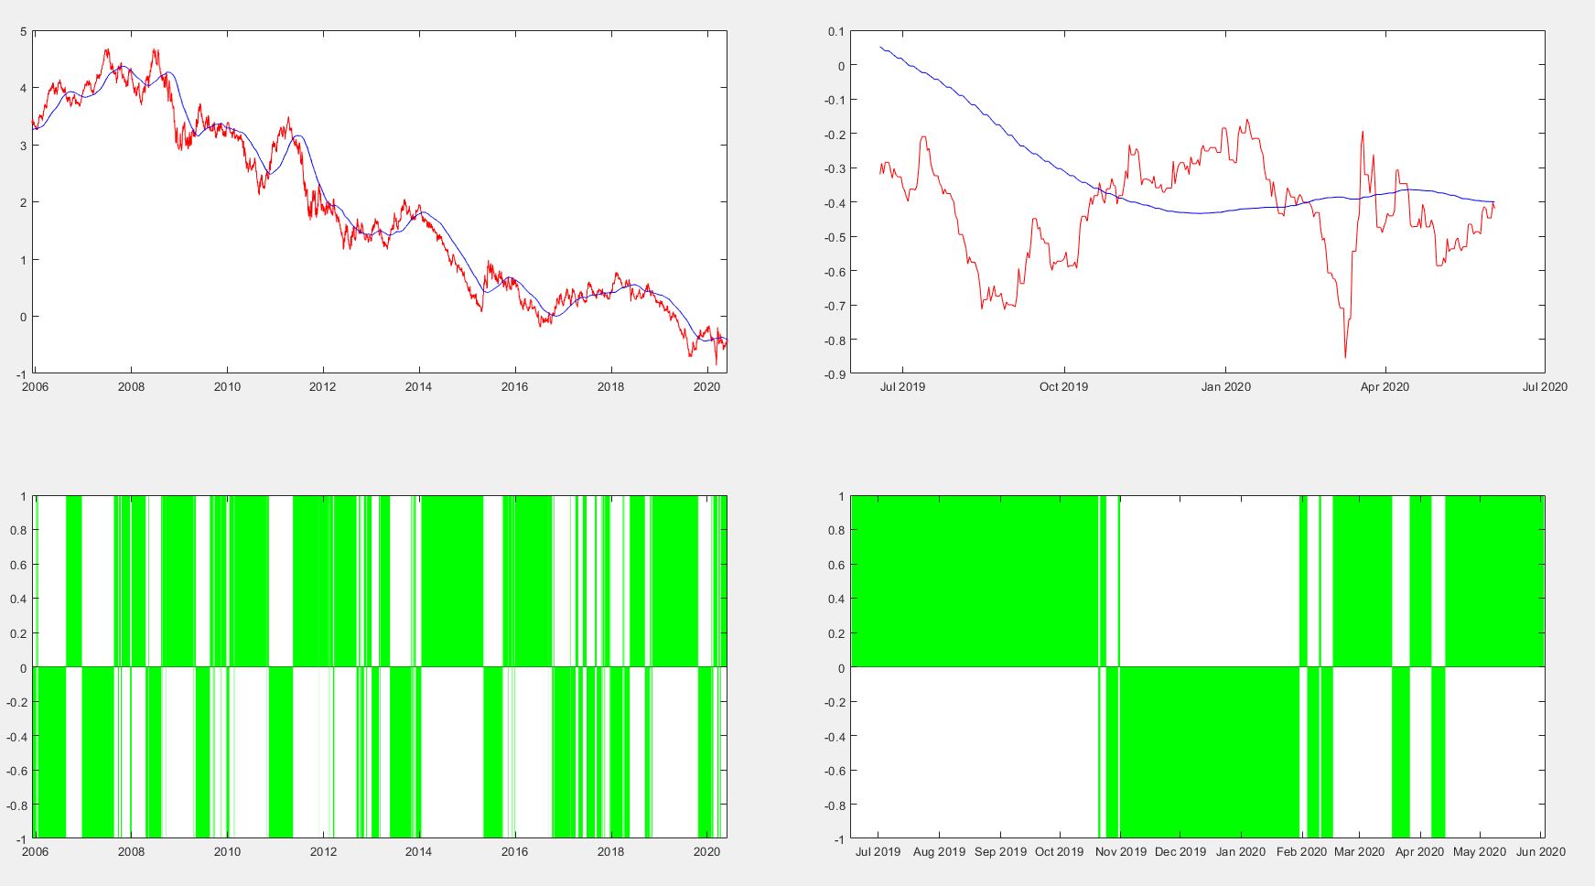Screen dimensions: 1595x886
Task: Select the Jul 2020 tick label on top-right plot
Action: coord(1544,386)
